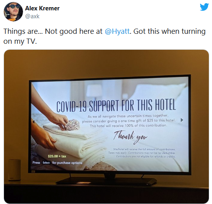This screenshot has width=212, height=204.
Task: Click the blurred lamp in TV background
Action: (x=94, y=91)
